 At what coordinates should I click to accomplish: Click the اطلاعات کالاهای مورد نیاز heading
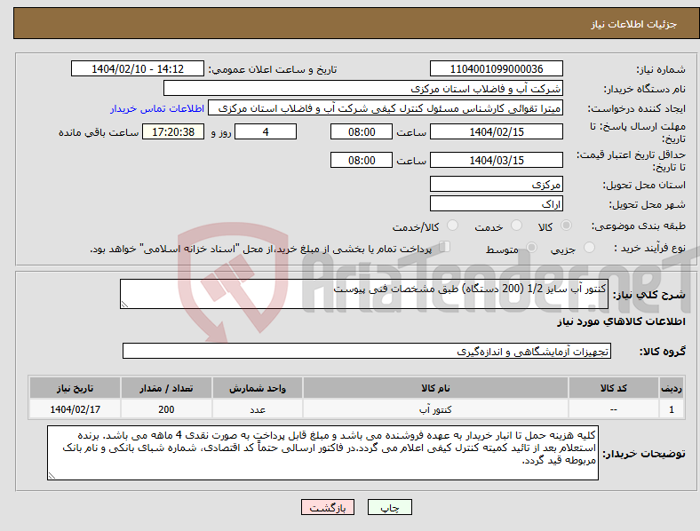click(x=621, y=321)
